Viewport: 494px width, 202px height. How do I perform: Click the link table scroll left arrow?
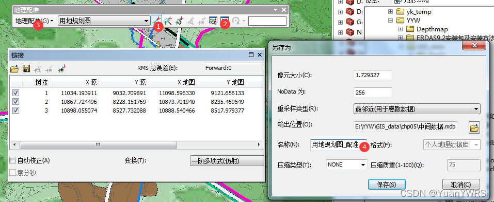tap(14, 144)
